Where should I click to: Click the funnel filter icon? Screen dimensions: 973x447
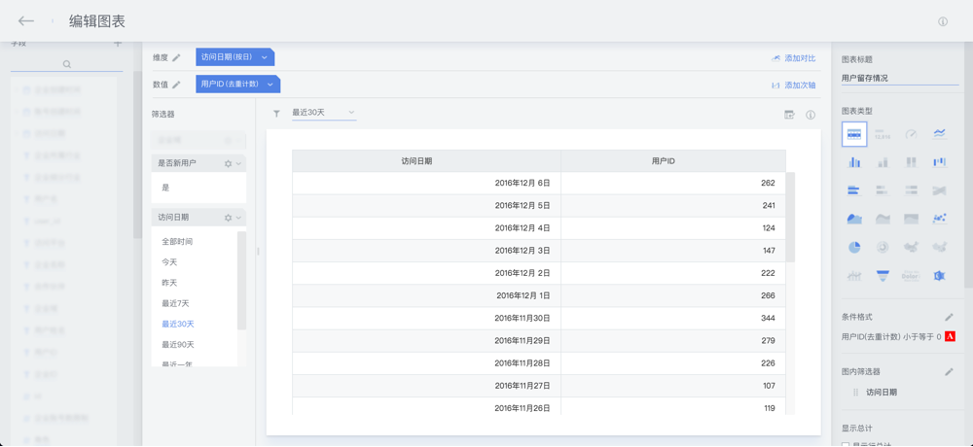276,114
